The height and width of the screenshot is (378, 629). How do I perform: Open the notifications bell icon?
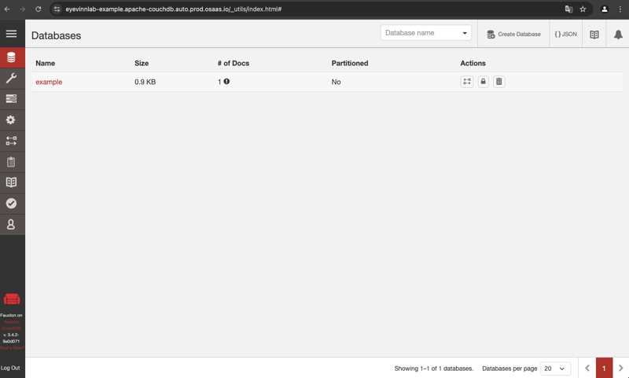(x=618, y=35)
